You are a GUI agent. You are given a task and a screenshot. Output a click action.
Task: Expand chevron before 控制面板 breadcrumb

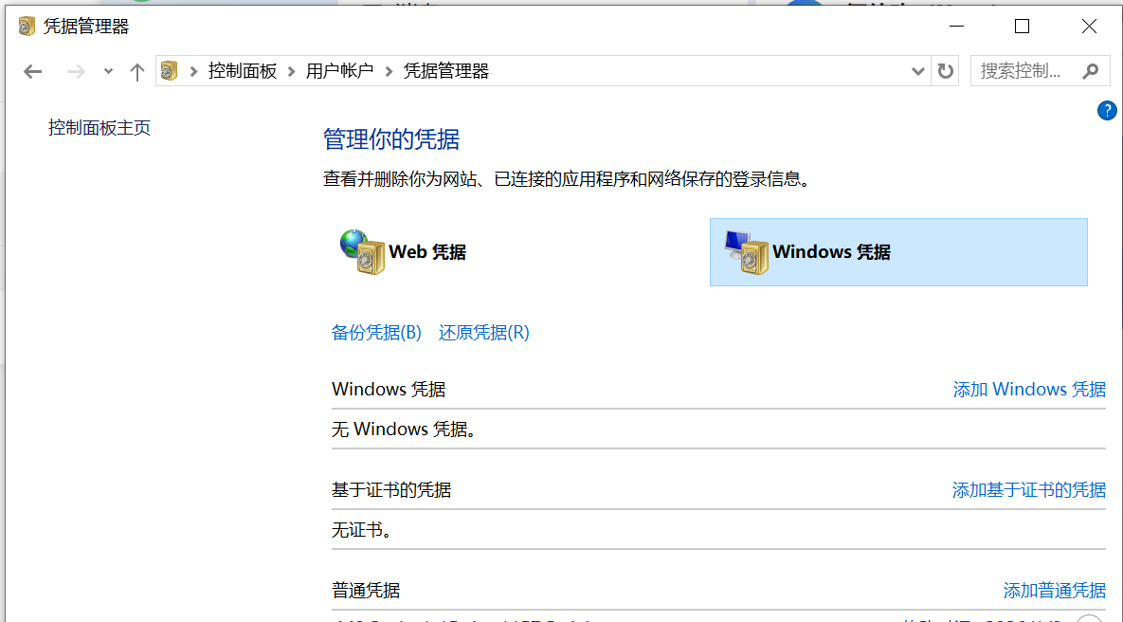tap(193, 71)
